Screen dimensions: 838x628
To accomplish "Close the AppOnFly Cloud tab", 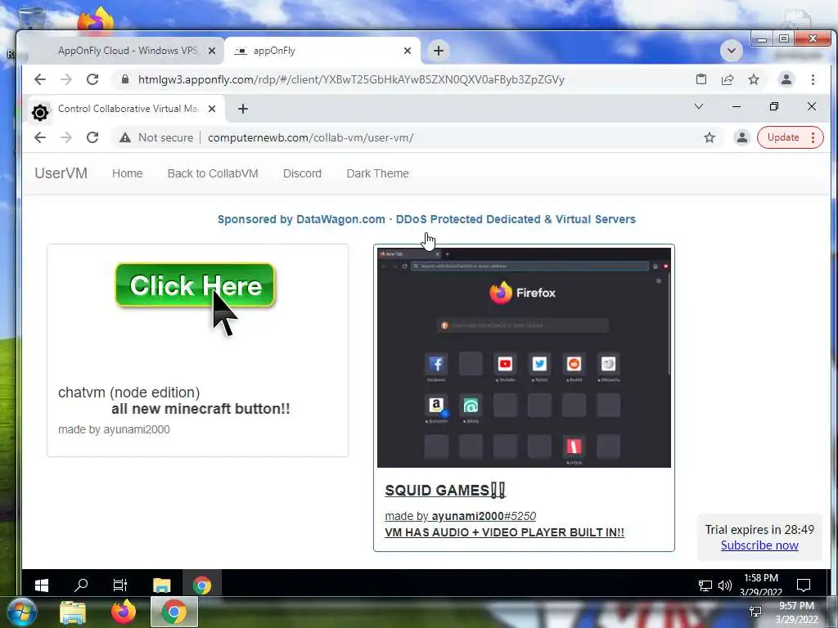I will (x=212, y=51).
